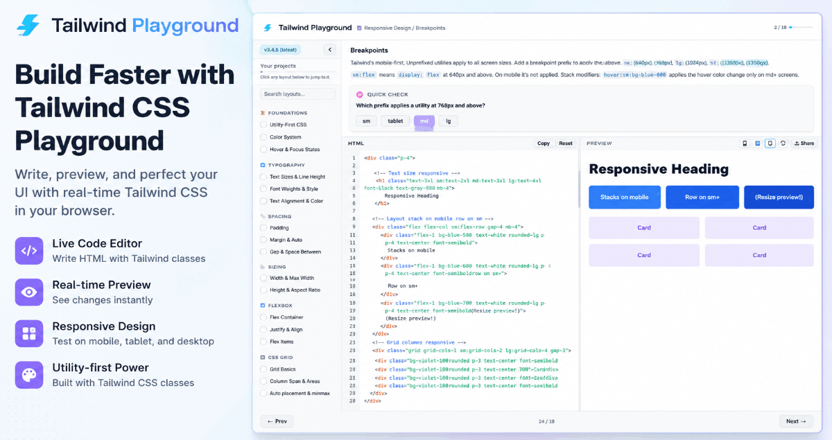The width and height of the screenshot is (832, 440).
Task: Click the '(Resize preview!)' preview block
Action: pyautogui.click(x=779, y=197)
